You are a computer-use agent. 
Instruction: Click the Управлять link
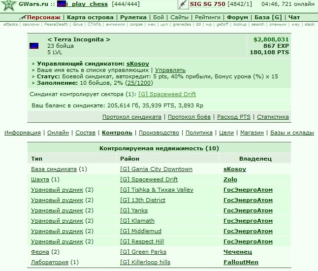click(x=170, y=70)
